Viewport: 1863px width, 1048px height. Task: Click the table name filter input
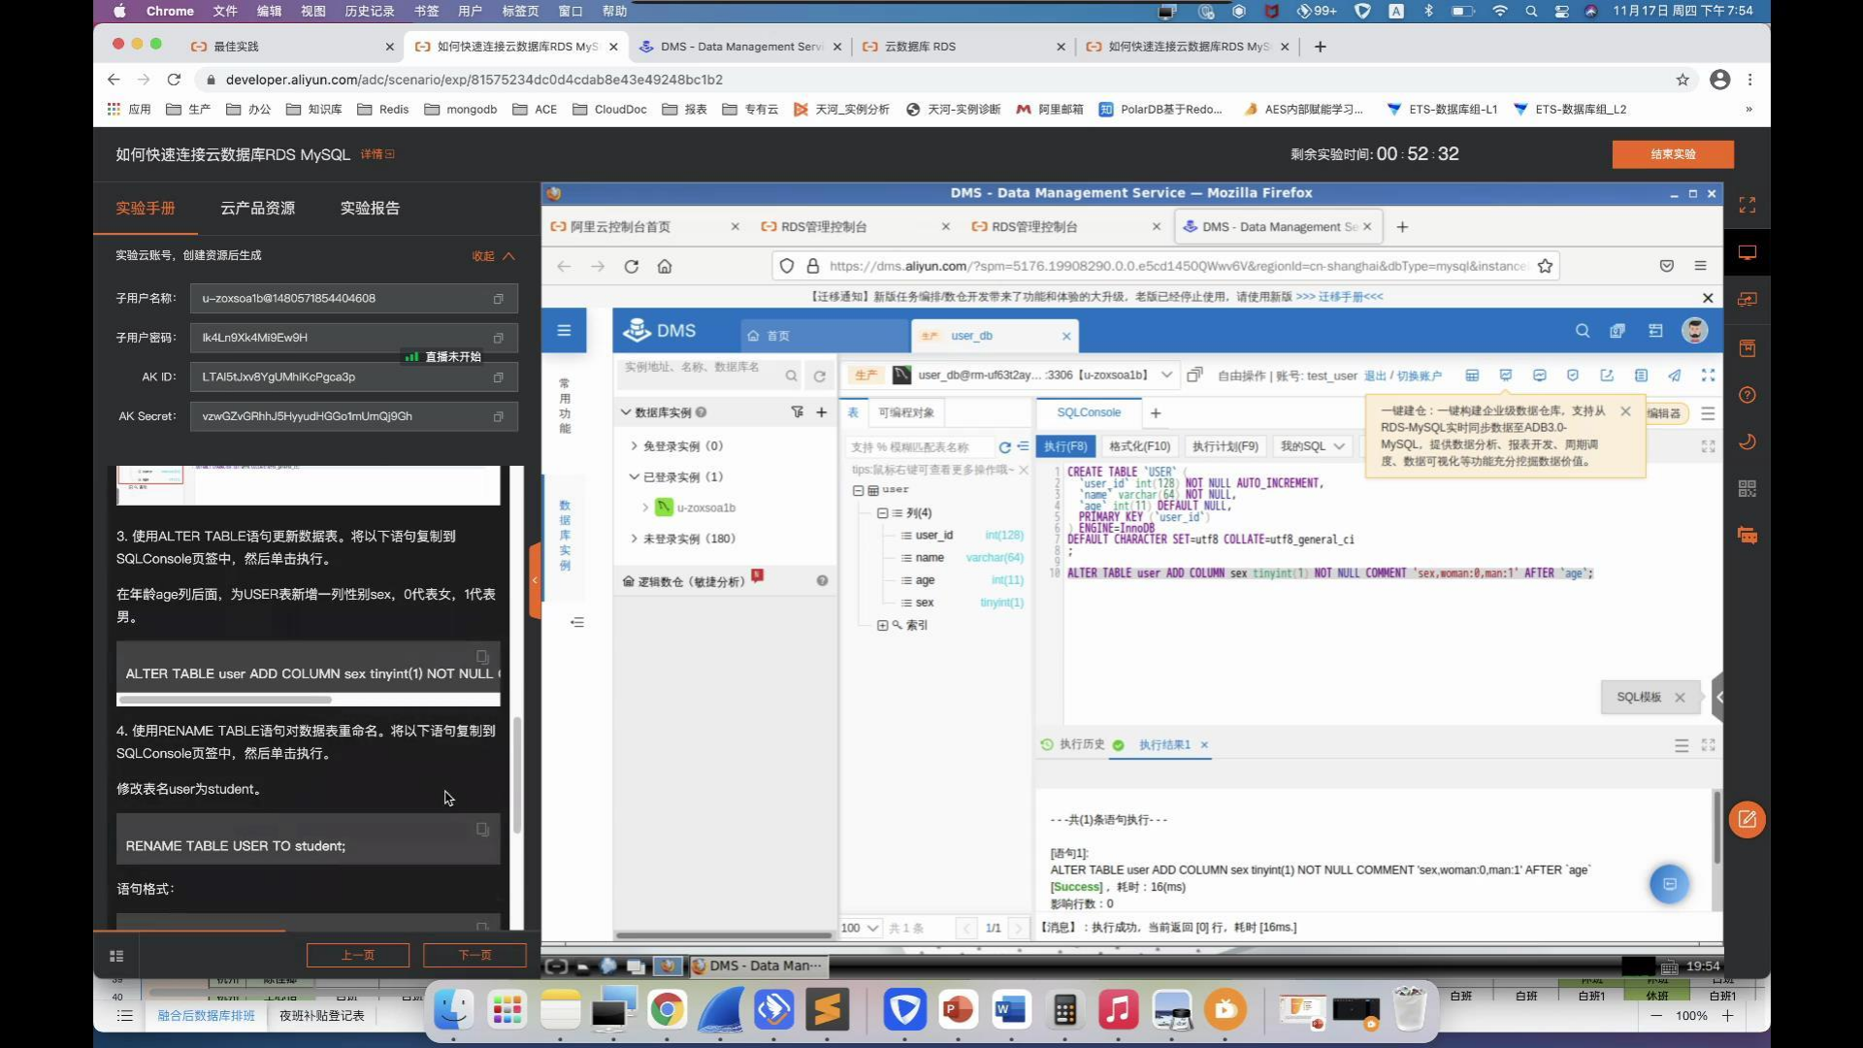click(919, 447)
